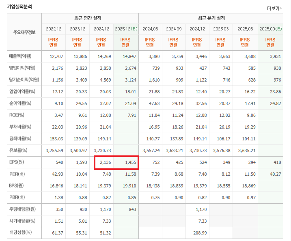Click the highlighted EPS value 2,136

(103, 163)
